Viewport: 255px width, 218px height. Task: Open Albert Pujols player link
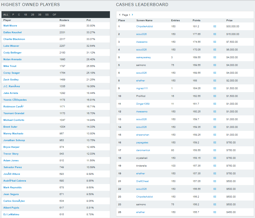pyautogui.click(x=11, y=208)
